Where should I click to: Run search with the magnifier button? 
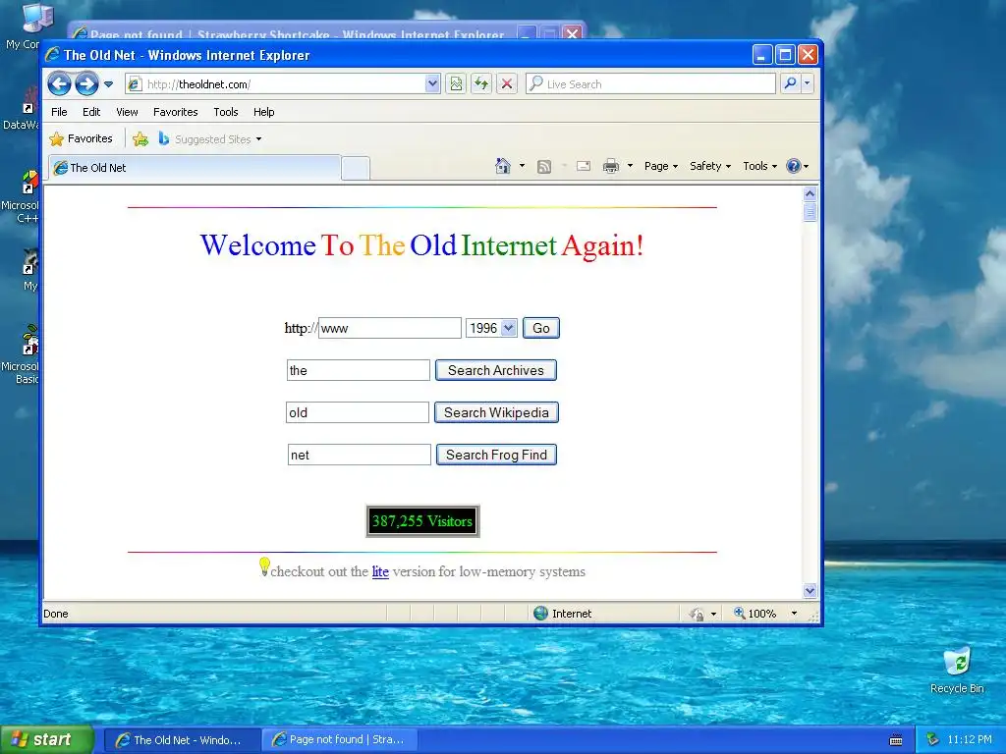point(791,84)
